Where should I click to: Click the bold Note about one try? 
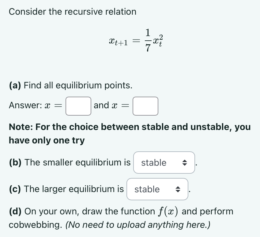pos(130,134)
